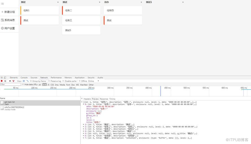
Task: Click the clear network log icon
Action: (5, 81)
